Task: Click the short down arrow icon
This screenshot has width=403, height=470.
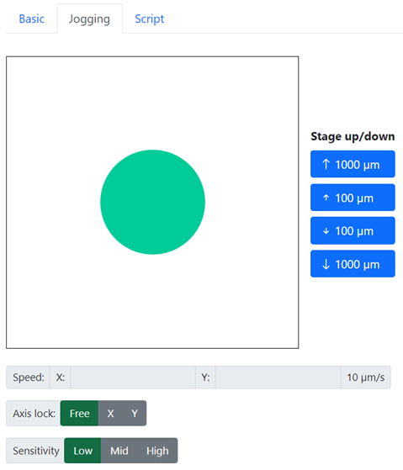Action: [x=326, y=231]
